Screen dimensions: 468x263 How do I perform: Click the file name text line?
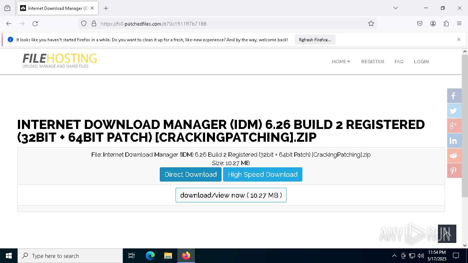coord(231,155)
